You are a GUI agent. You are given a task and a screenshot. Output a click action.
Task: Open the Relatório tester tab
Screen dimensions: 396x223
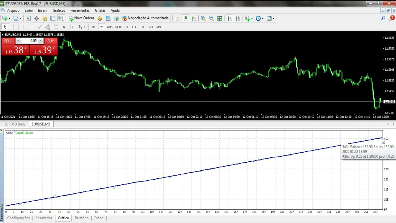(82, 218)
